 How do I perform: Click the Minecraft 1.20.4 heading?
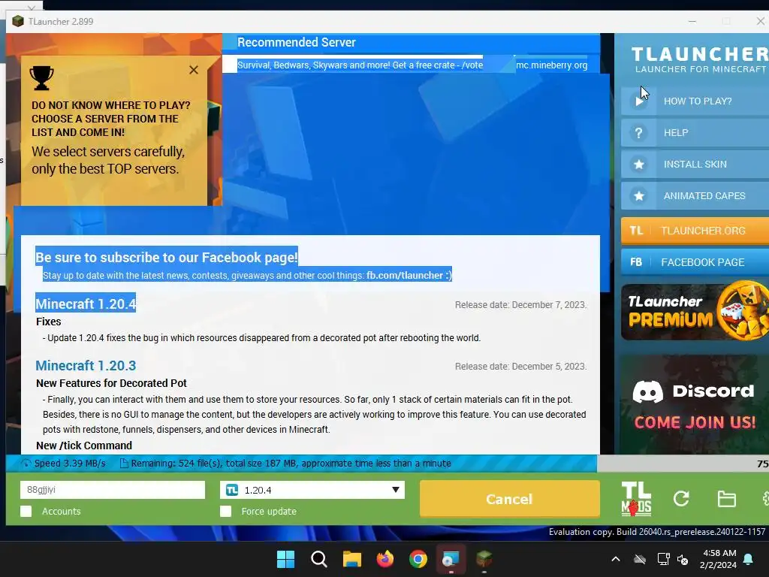[86, 304]
